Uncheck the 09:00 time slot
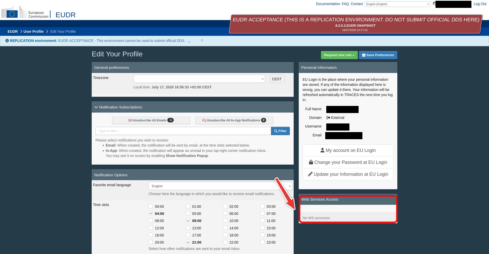Viewport: 489px width, 254px height. pyautogui.click(x=188, y=220)
